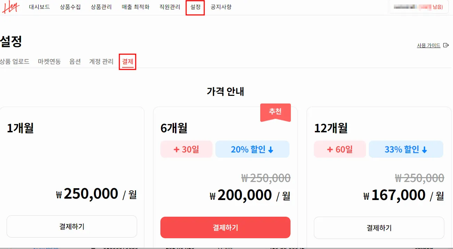Switch to the 마켓연동 tab

click(x=49, y=61)
